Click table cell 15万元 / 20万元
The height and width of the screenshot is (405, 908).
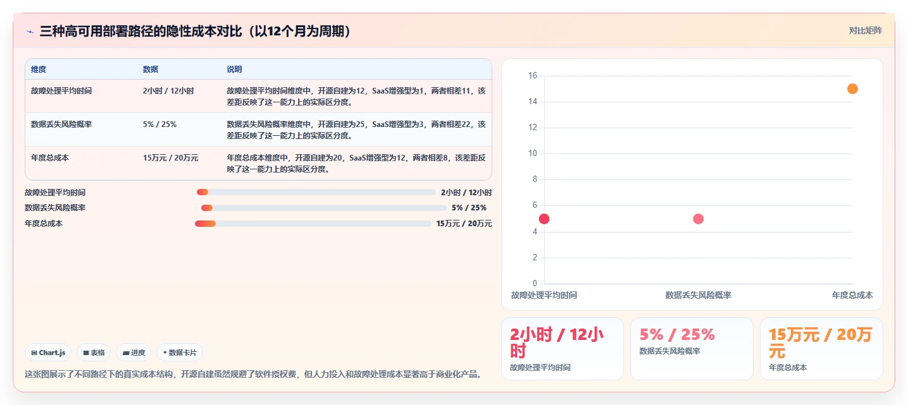171,158
